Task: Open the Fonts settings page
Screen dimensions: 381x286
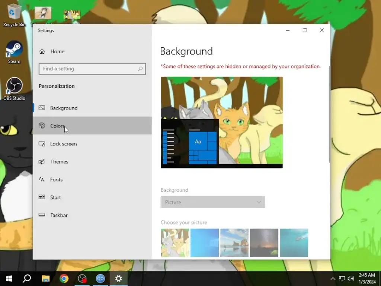Action: click(x=92, y=179)
